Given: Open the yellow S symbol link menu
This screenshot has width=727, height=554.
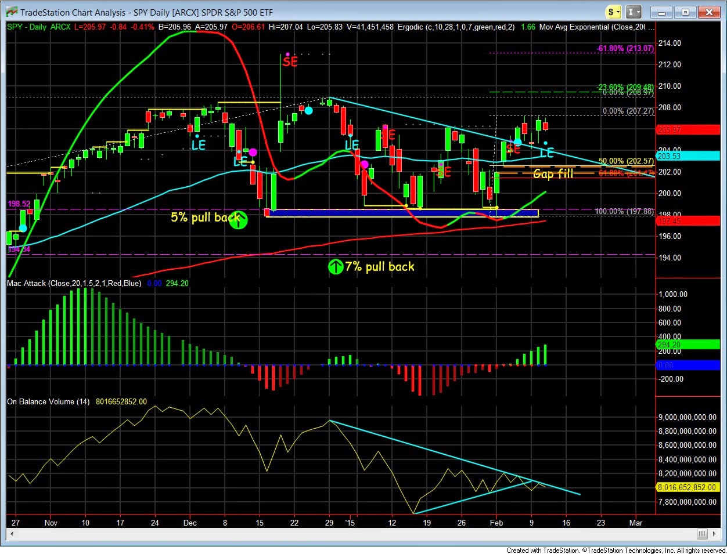Looking at the screenshot, I should click(x=614, y=12).
